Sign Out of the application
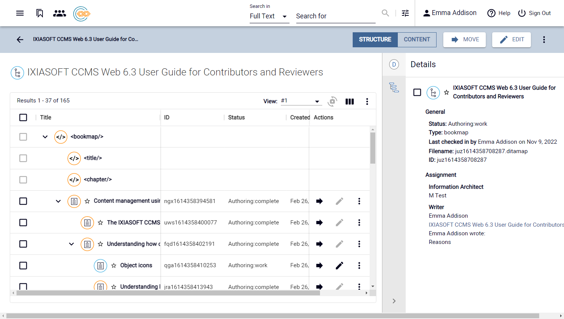564x319 pixels. [x=534, y=13]
